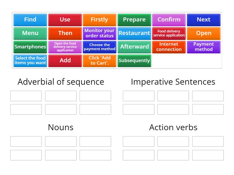This screenshot has height=175, width=234.
Task: Click first empty slot under Action verbs
Action: click(x=139, y=141)
